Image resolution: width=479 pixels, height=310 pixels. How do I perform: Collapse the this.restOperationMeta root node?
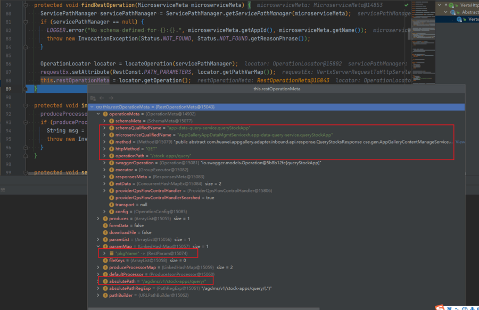[x=92, y=107]
